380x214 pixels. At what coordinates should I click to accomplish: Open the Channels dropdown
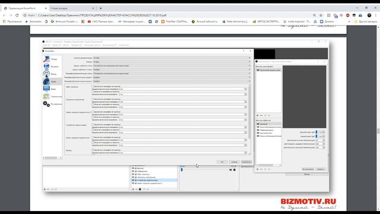click(172, 62)
